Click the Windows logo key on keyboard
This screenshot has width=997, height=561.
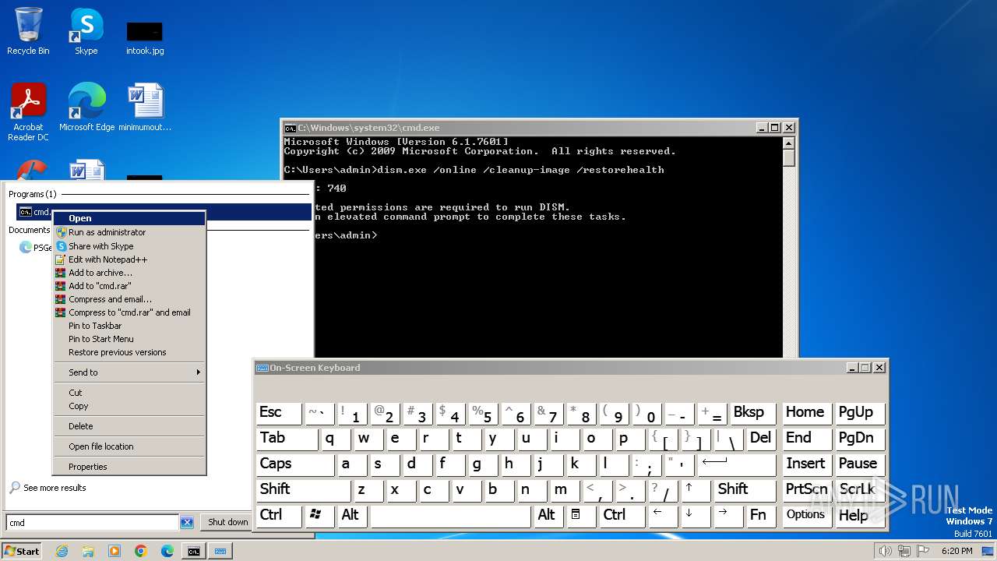[319, 516]
